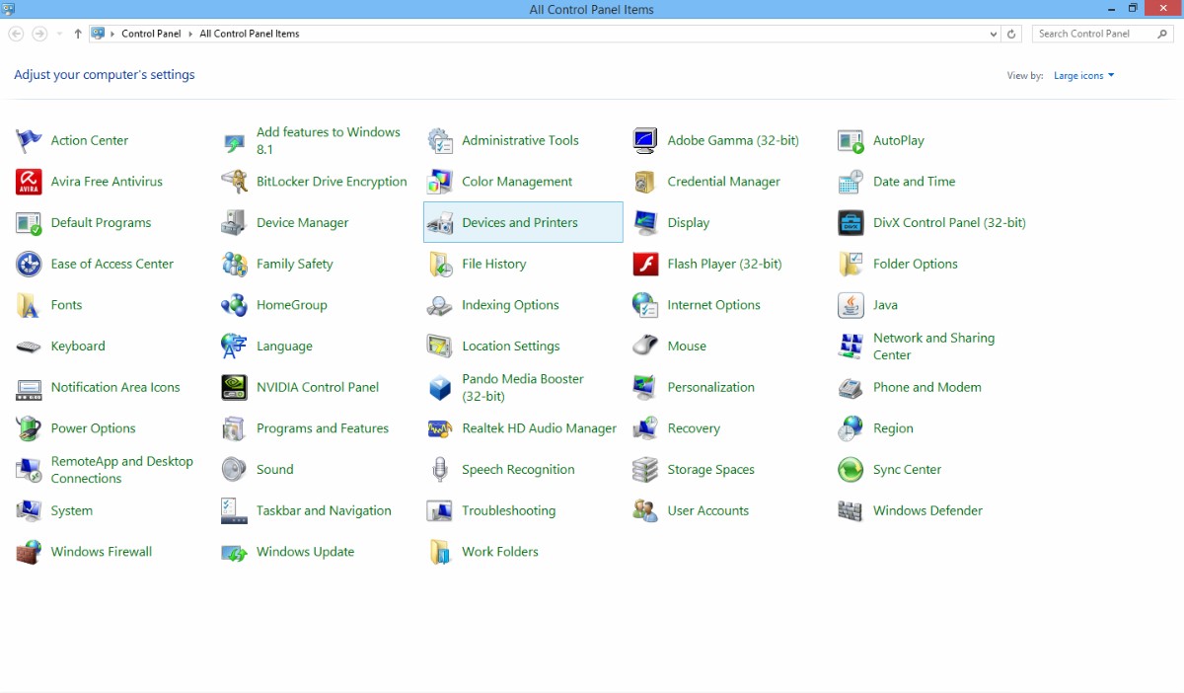
Task: Open the Troubleshooting link
Action: tap(508, 511)
